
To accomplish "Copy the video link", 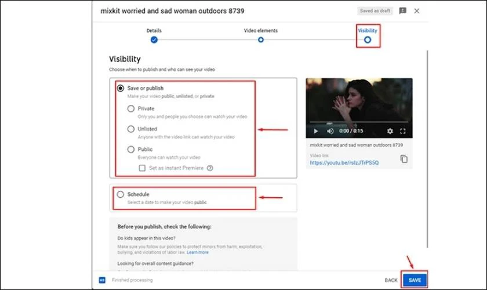I will tap(404, 159).
